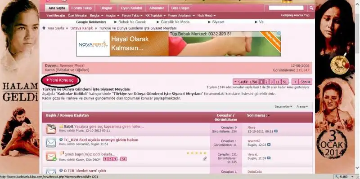360x179 pixels.
Task: Click the search magnifier icon
Action: [311, 8]
